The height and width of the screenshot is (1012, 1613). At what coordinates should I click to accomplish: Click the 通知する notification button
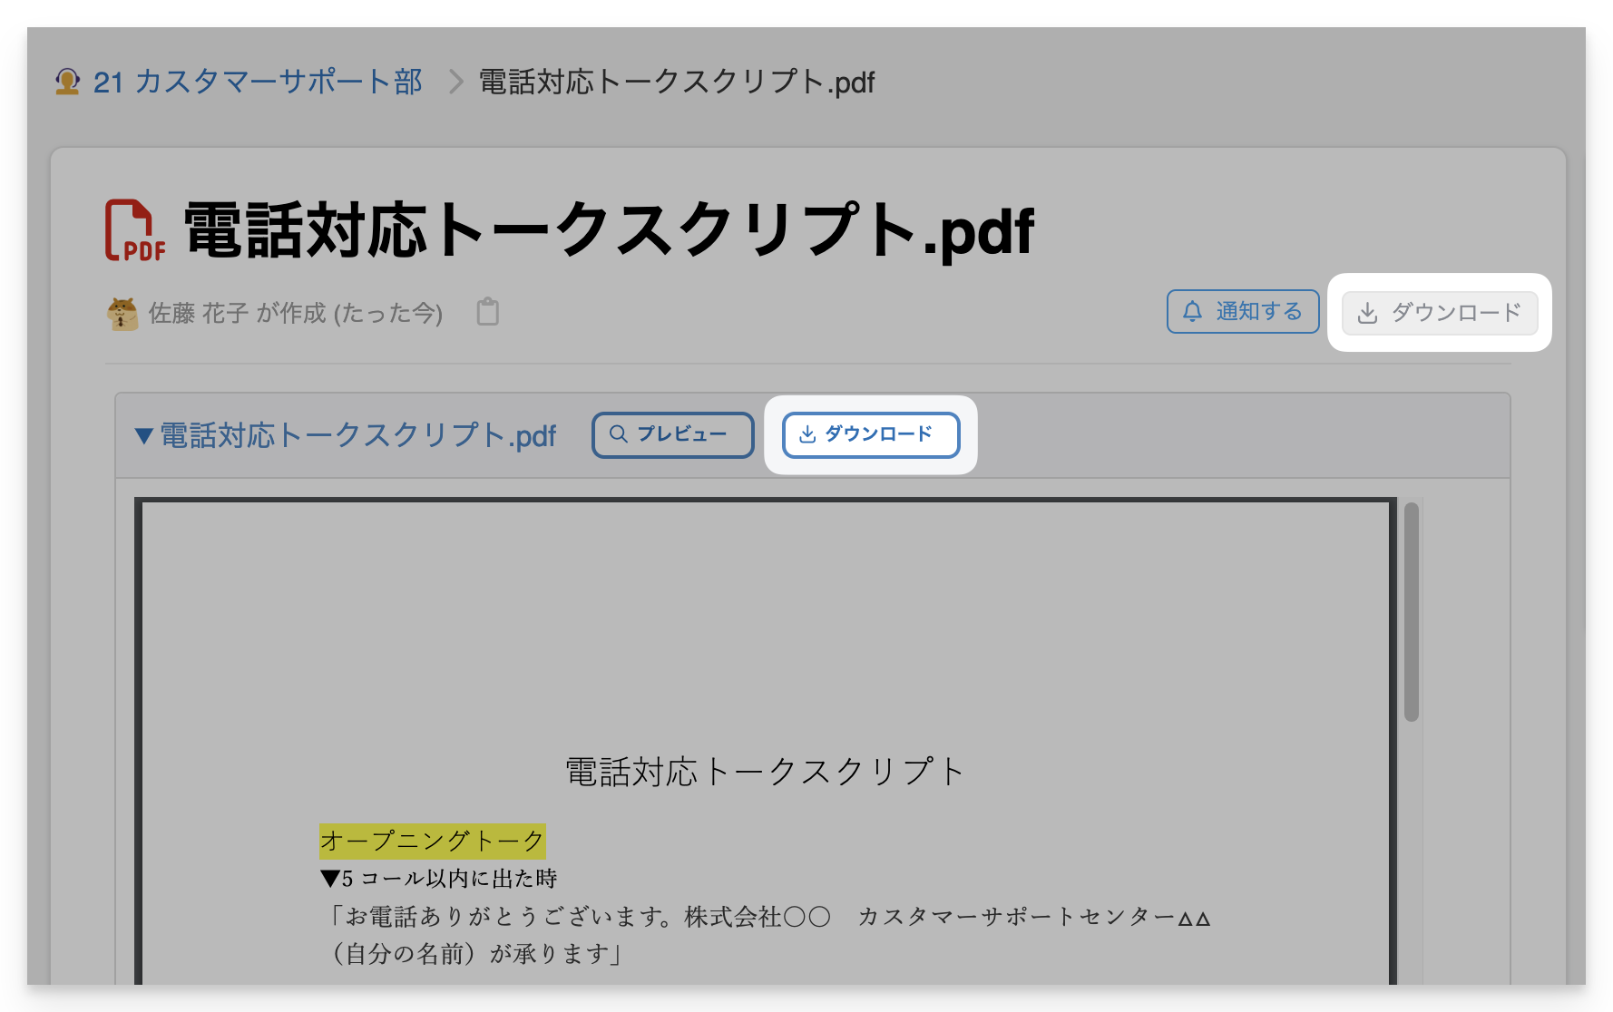point(1243,312)
